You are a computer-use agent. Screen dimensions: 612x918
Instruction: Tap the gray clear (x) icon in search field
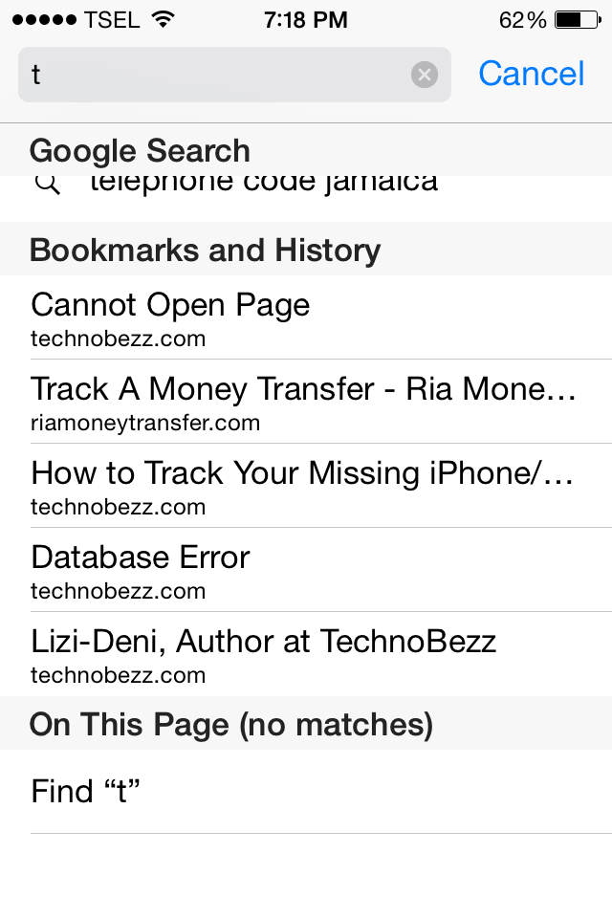click(x=424, y=75)
